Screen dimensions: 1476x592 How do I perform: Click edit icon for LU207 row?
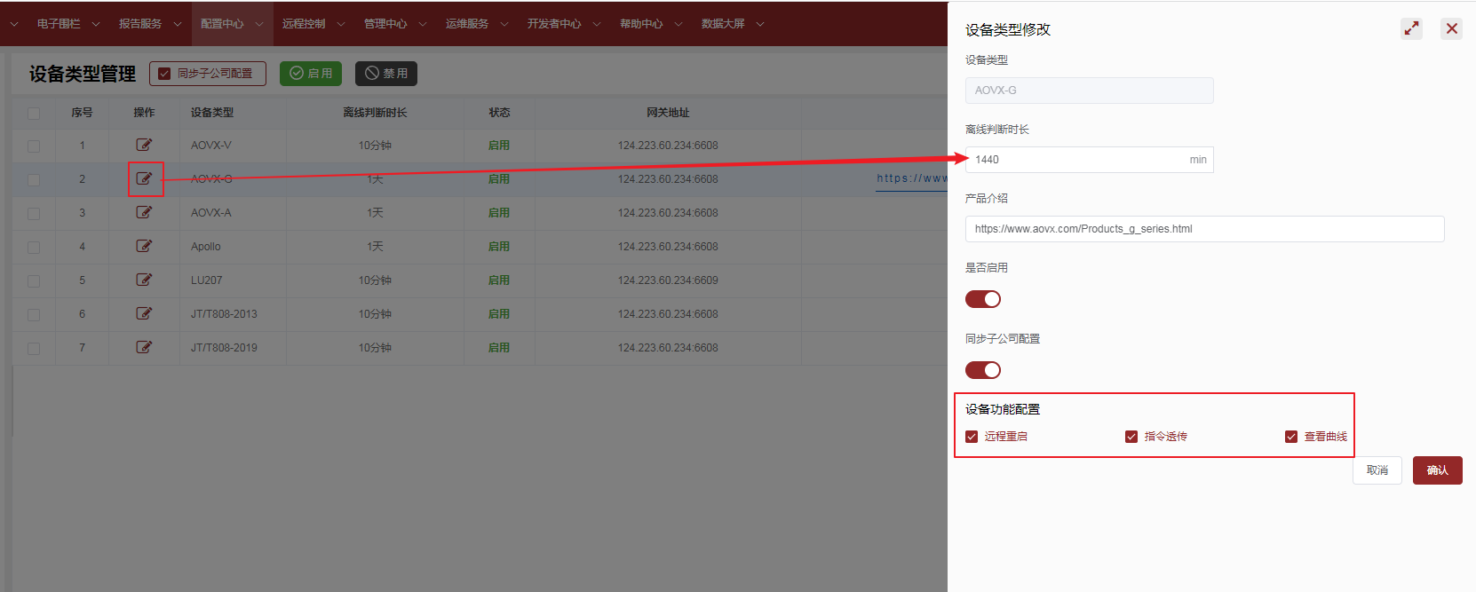click(144, 280)
